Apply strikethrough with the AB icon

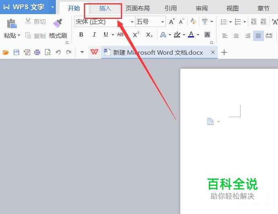(120, 35)
